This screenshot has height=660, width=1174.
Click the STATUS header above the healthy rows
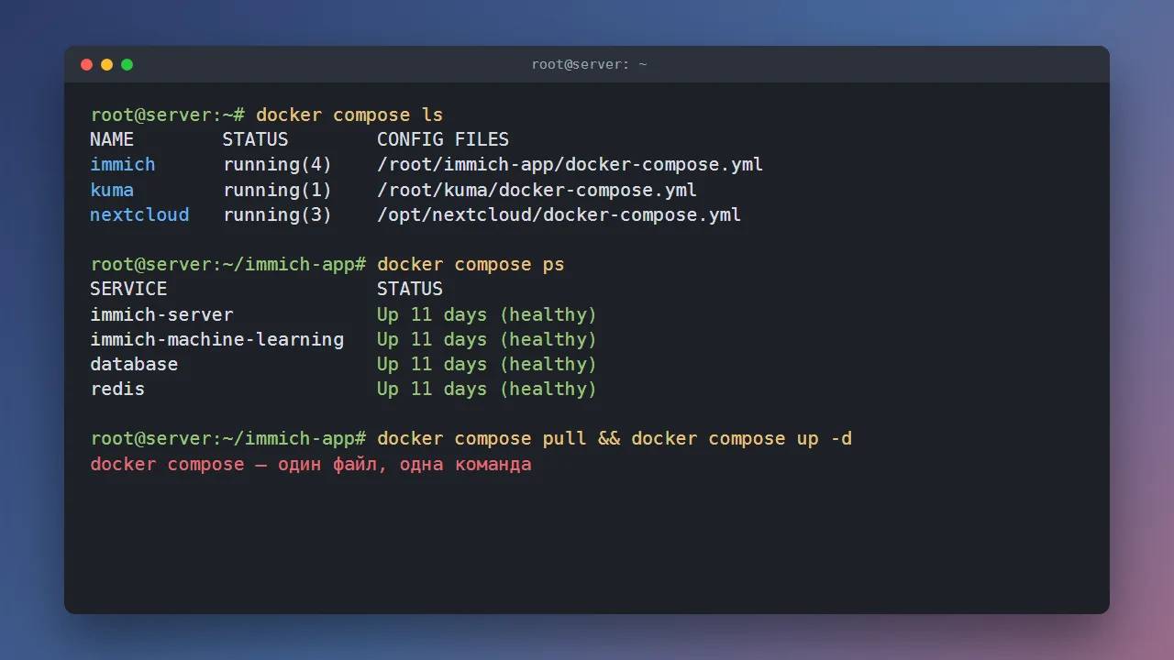point(410,289)
